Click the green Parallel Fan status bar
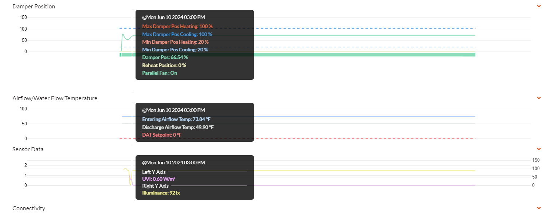The height and width of the screenshot is (219, 552). [297, 55]
